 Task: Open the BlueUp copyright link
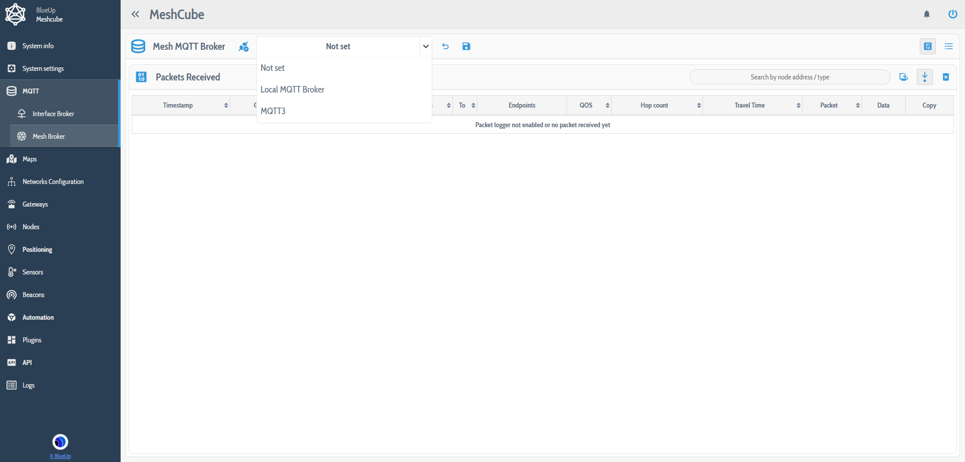[60, 456]
